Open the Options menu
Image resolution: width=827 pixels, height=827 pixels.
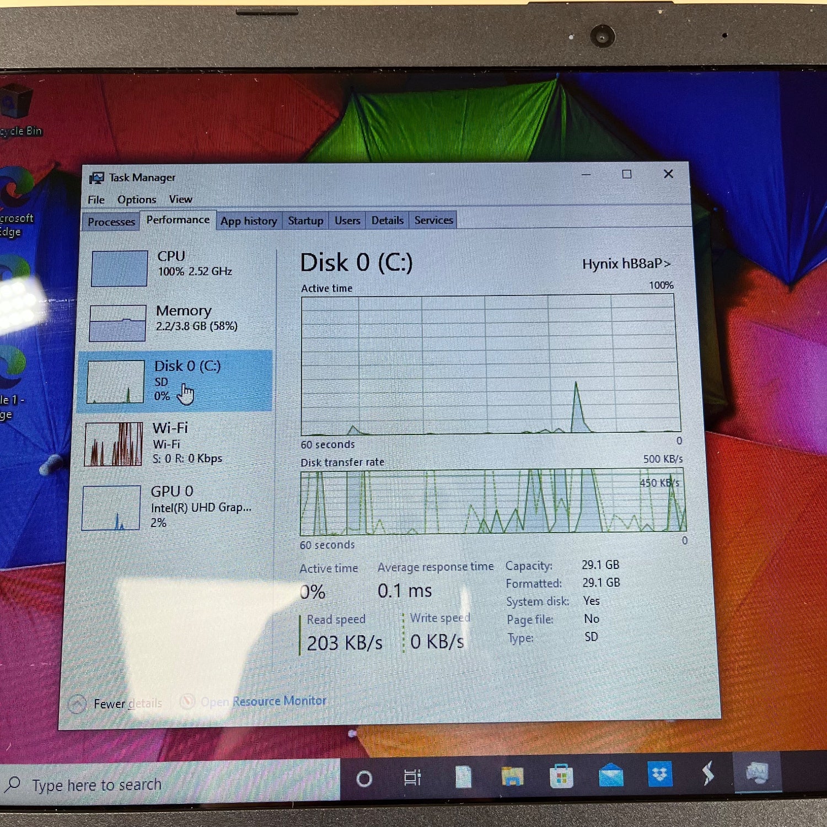pos(136,200)
